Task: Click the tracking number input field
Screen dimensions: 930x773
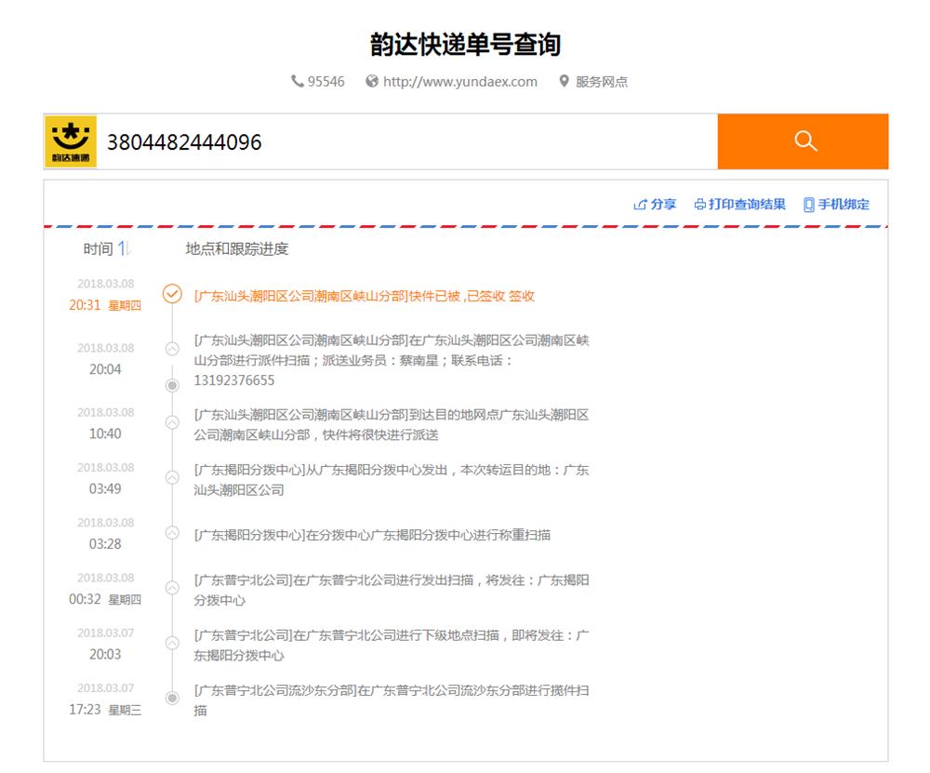Action: (408, 141)
